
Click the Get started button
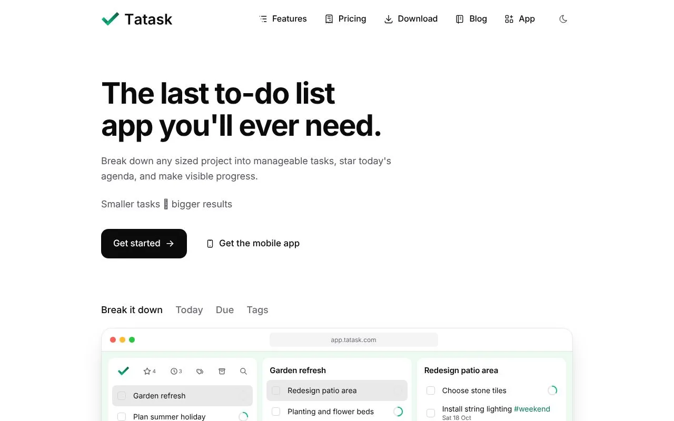[144, 244]
